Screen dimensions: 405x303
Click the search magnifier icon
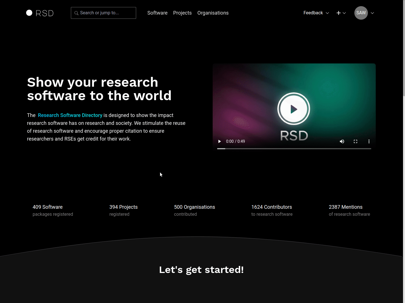coord(76,13)
